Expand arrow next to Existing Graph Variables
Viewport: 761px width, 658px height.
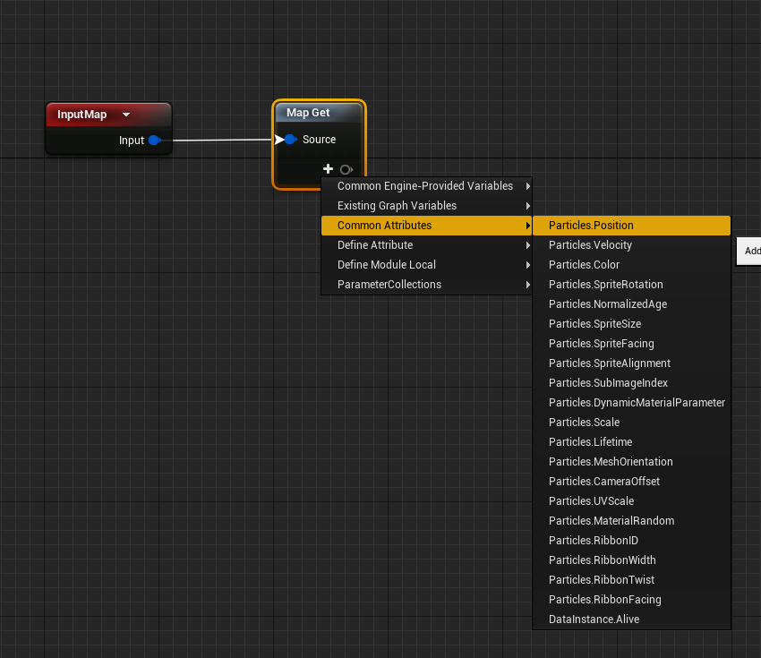tap(527, 206)
